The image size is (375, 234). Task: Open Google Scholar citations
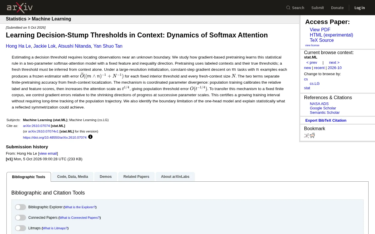(323, 108)
